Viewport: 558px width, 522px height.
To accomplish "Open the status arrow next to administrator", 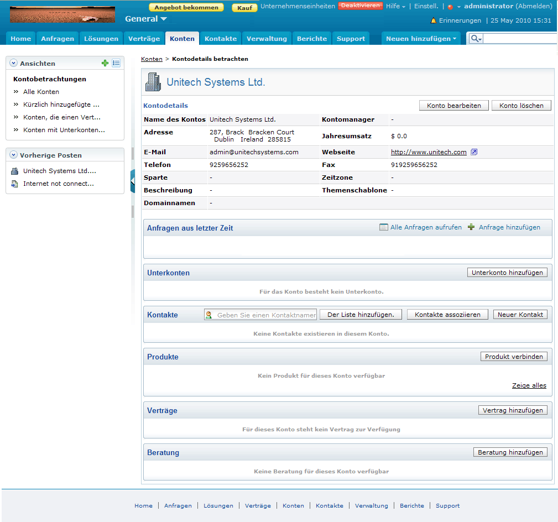I will (x=459, y=7).
